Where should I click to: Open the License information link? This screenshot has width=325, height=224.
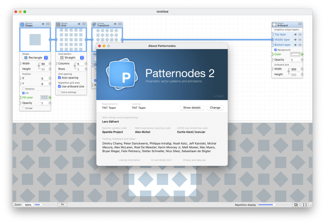(129, 160)
